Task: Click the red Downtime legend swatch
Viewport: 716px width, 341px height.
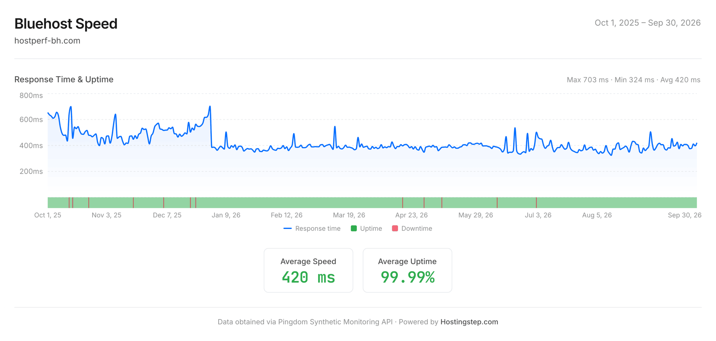Action: pos(395,228)
